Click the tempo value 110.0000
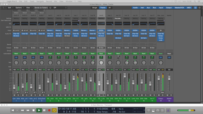The width and height of the screenshot is (203, 114). [102, 109]
